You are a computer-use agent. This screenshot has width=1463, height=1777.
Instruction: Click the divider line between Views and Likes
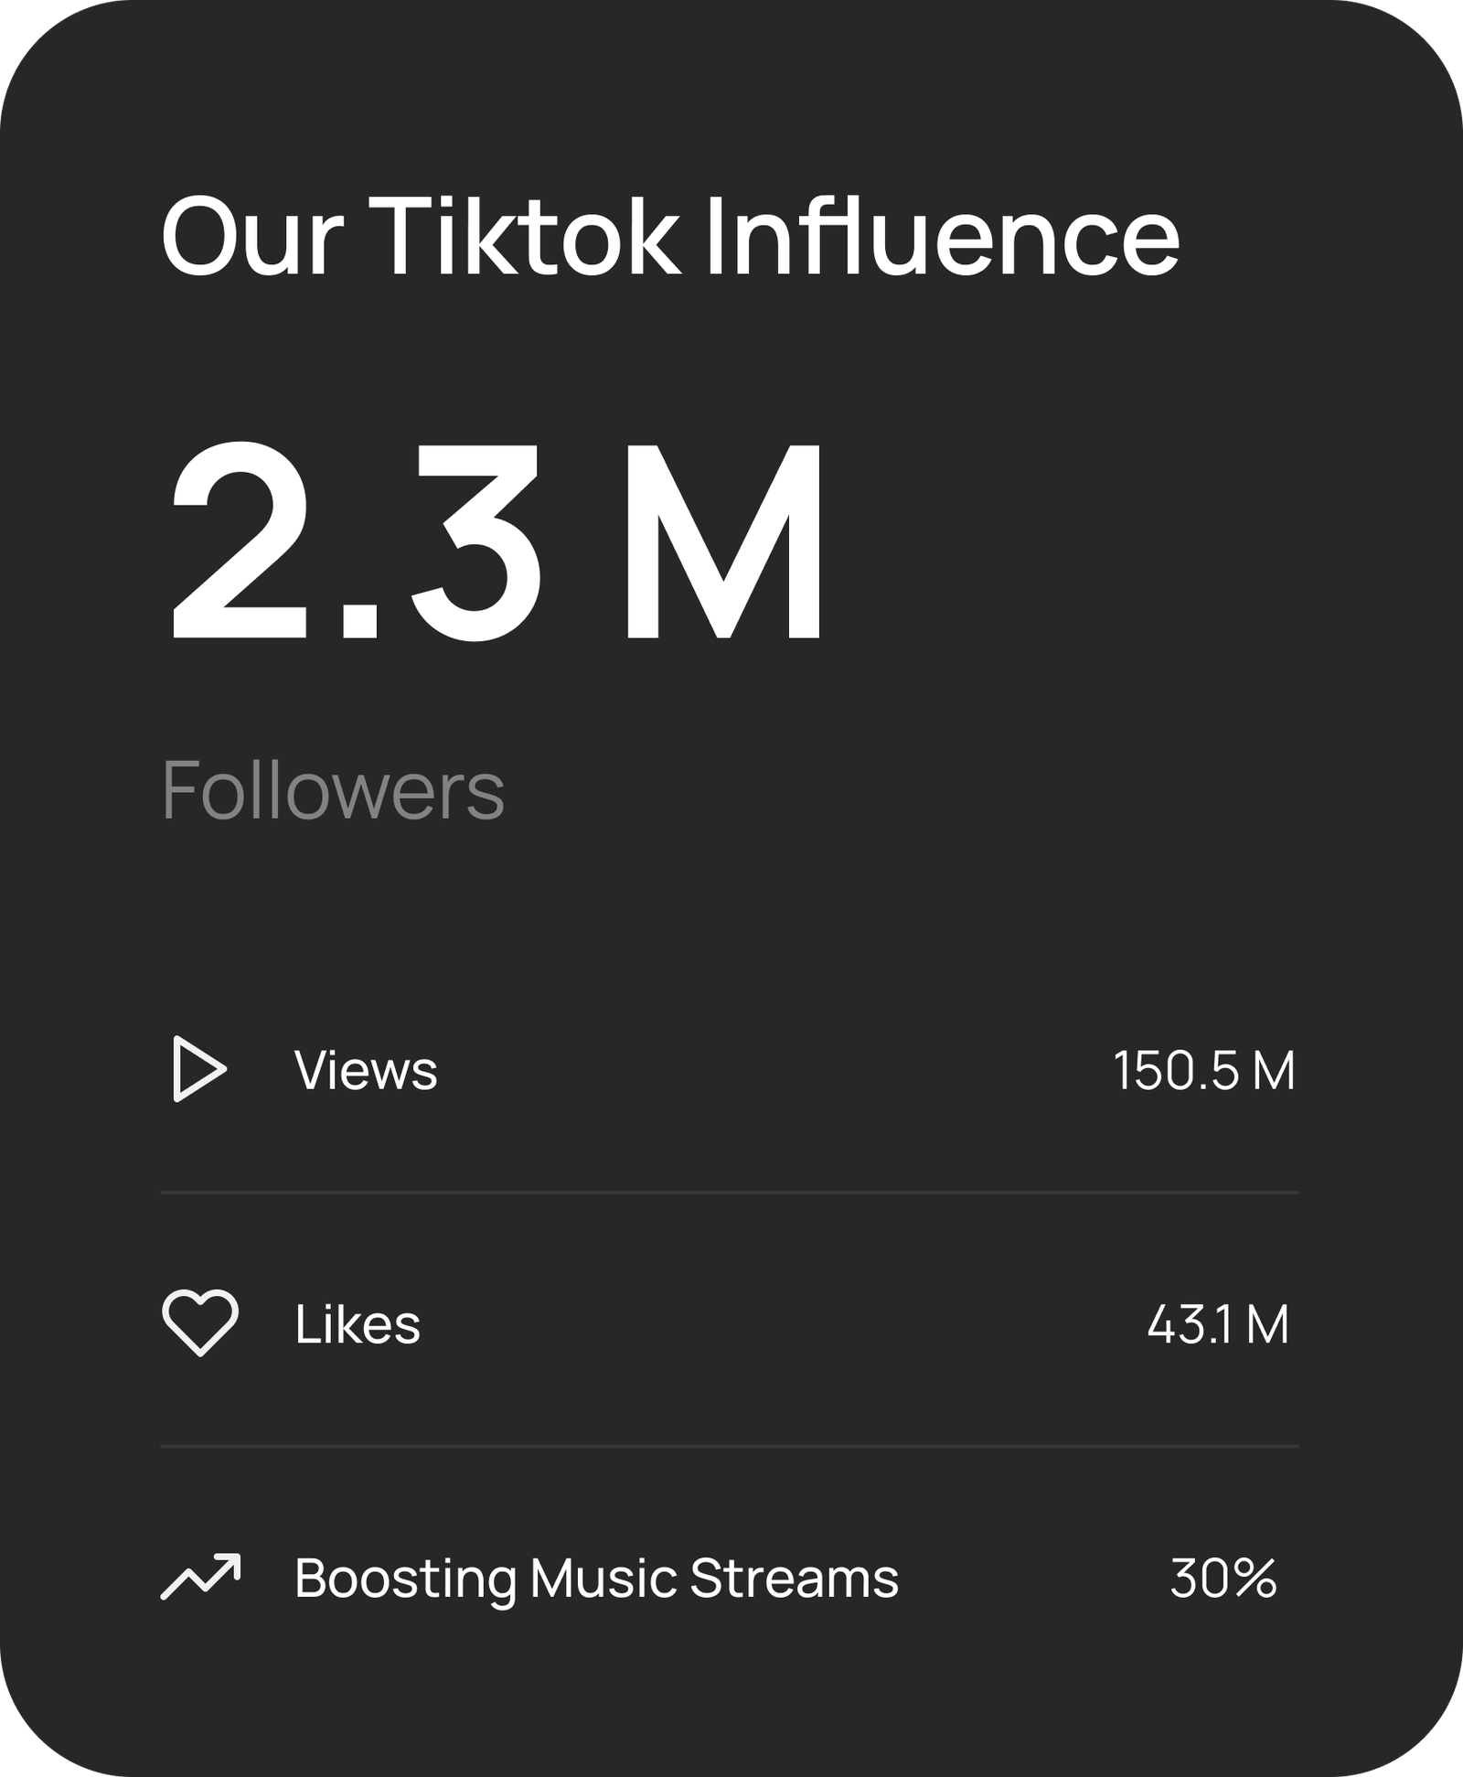click(x=730, y=1193)
